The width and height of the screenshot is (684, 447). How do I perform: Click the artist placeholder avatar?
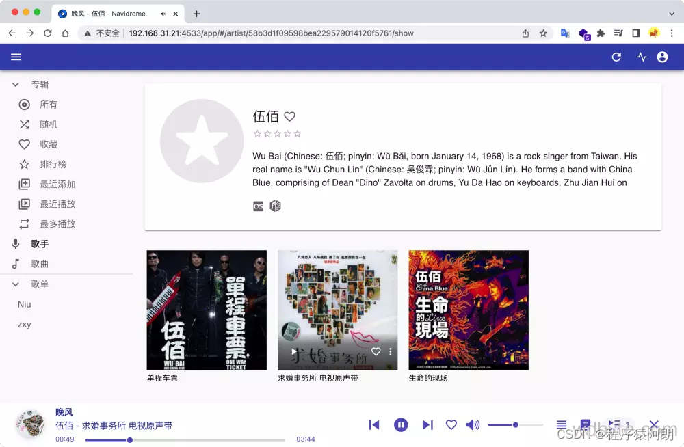[x=202, y=141]
